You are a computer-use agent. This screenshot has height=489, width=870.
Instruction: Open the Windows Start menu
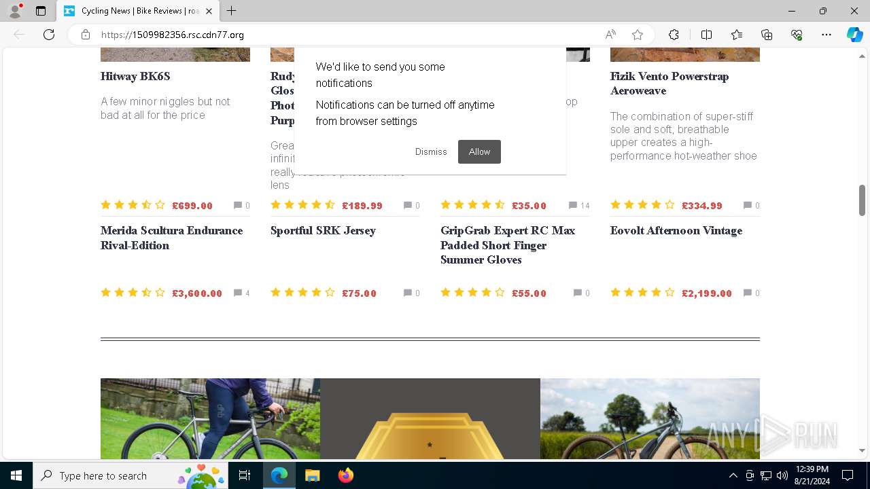click(x=16, y=475)
